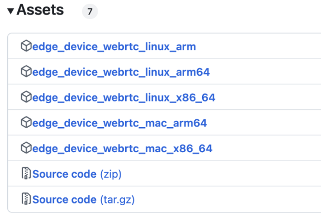Click the package icon beside edge_device_webrtc_linux_x86_64
321x223 pixels.
(26, 97)
